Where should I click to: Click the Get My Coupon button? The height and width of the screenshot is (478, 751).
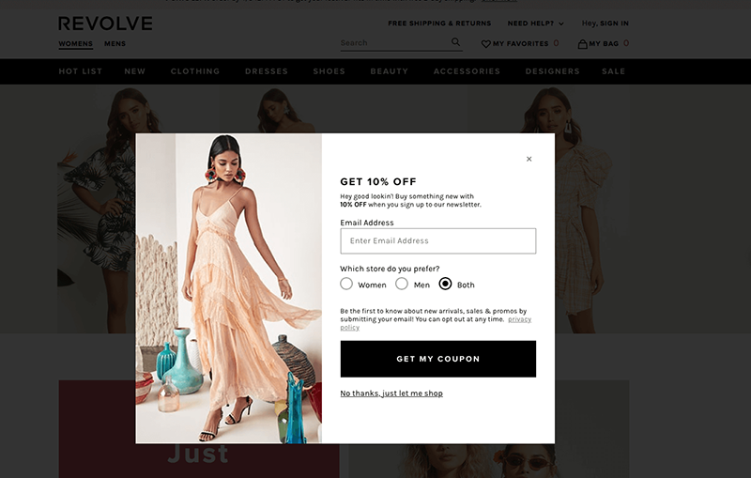[x=438, y=359]
